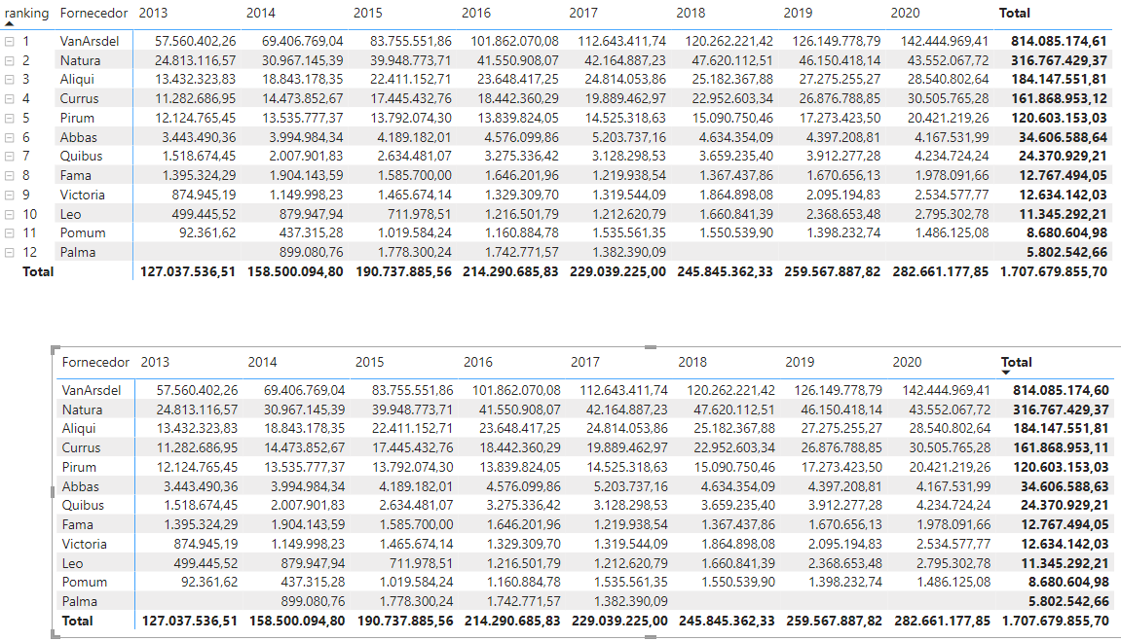
Task: Collapse the VanArsdel row at ranking 1
Action: pos(10,42)
